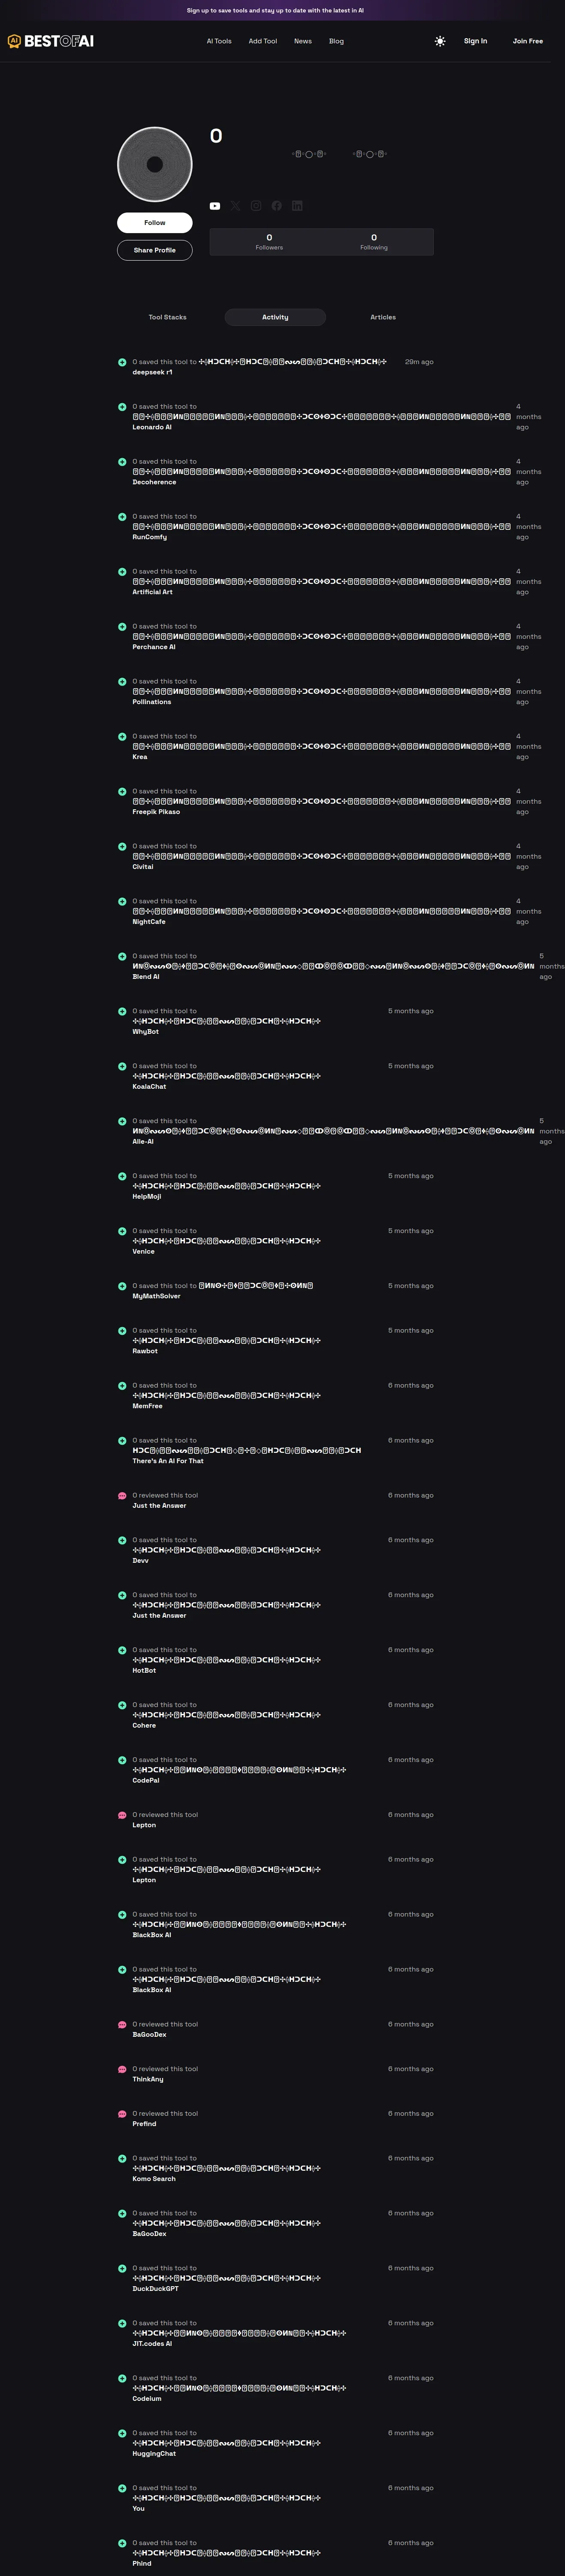Click the profile avatar image
This screenshot has width=565, height=2576.
point(155,164)
